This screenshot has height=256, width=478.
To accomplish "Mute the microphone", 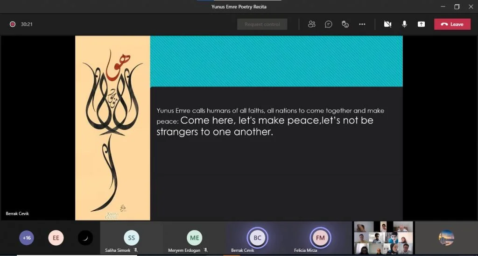I will [404, 24].
